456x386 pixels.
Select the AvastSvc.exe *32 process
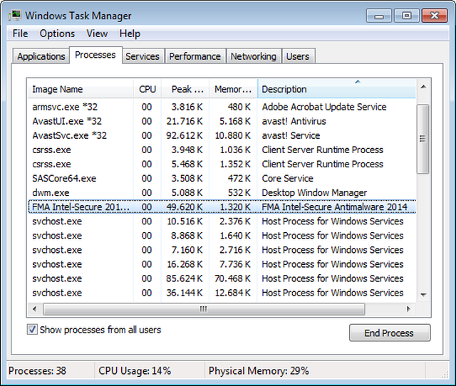[222, 135]
